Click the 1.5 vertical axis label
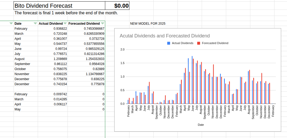The width and height of the screenshot is (287, 138). point(123,63)
